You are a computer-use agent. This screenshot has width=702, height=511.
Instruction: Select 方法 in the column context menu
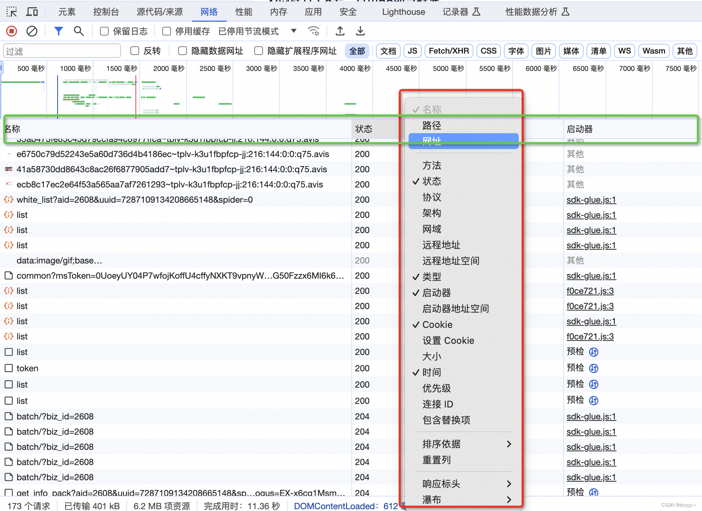tap(432, 165)
